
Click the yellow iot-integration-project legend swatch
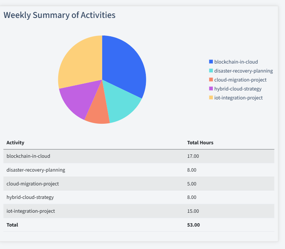[x=211, y=98]
